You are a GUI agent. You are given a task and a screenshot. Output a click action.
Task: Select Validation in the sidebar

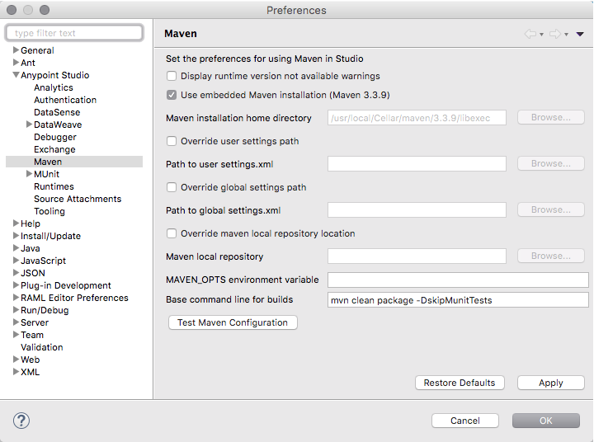click(41, 347)
